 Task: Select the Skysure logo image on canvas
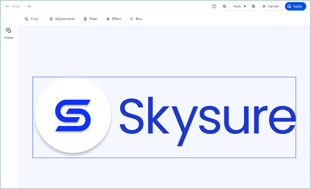point(164,117)
